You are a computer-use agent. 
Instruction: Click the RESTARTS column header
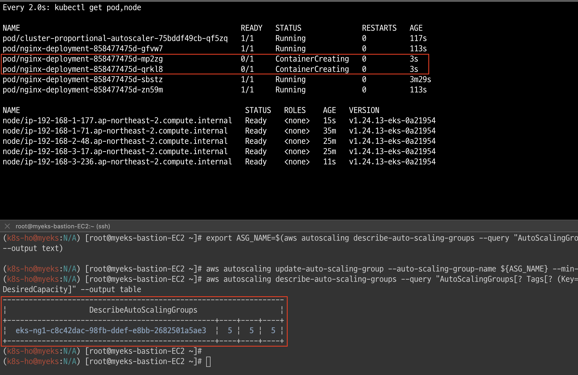379,28
